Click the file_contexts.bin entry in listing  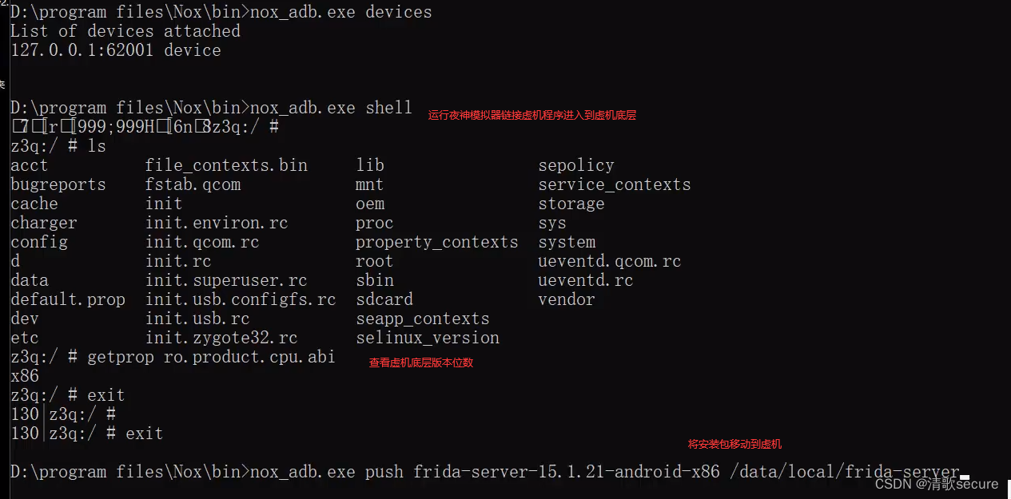point(226,165)
